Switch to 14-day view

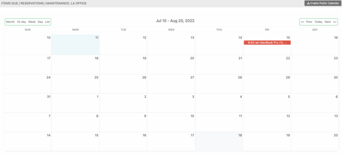[x=21, y=22]
